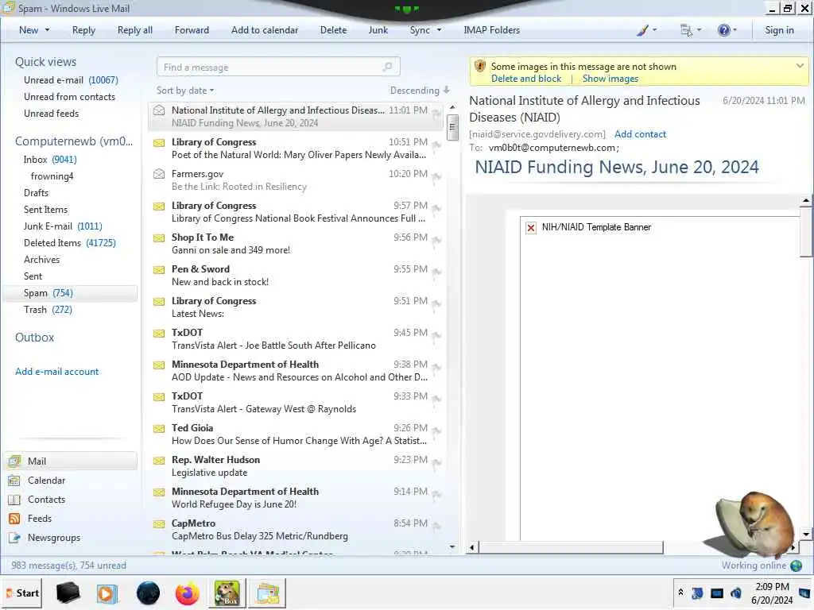The image size is (814, 610).
Task: Flag the CapMetro message
Action: tap(436, 527)
